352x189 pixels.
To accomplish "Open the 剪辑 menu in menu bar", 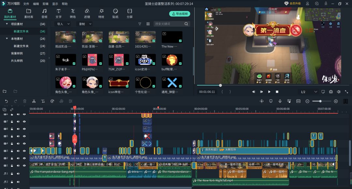I will click(x=45, y=4).
